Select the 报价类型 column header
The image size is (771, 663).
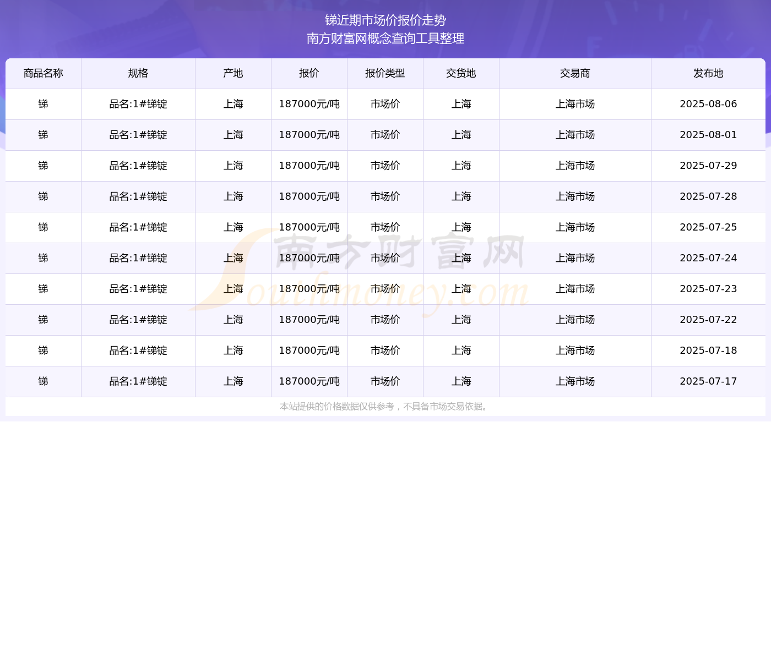[x=385, y=73]
